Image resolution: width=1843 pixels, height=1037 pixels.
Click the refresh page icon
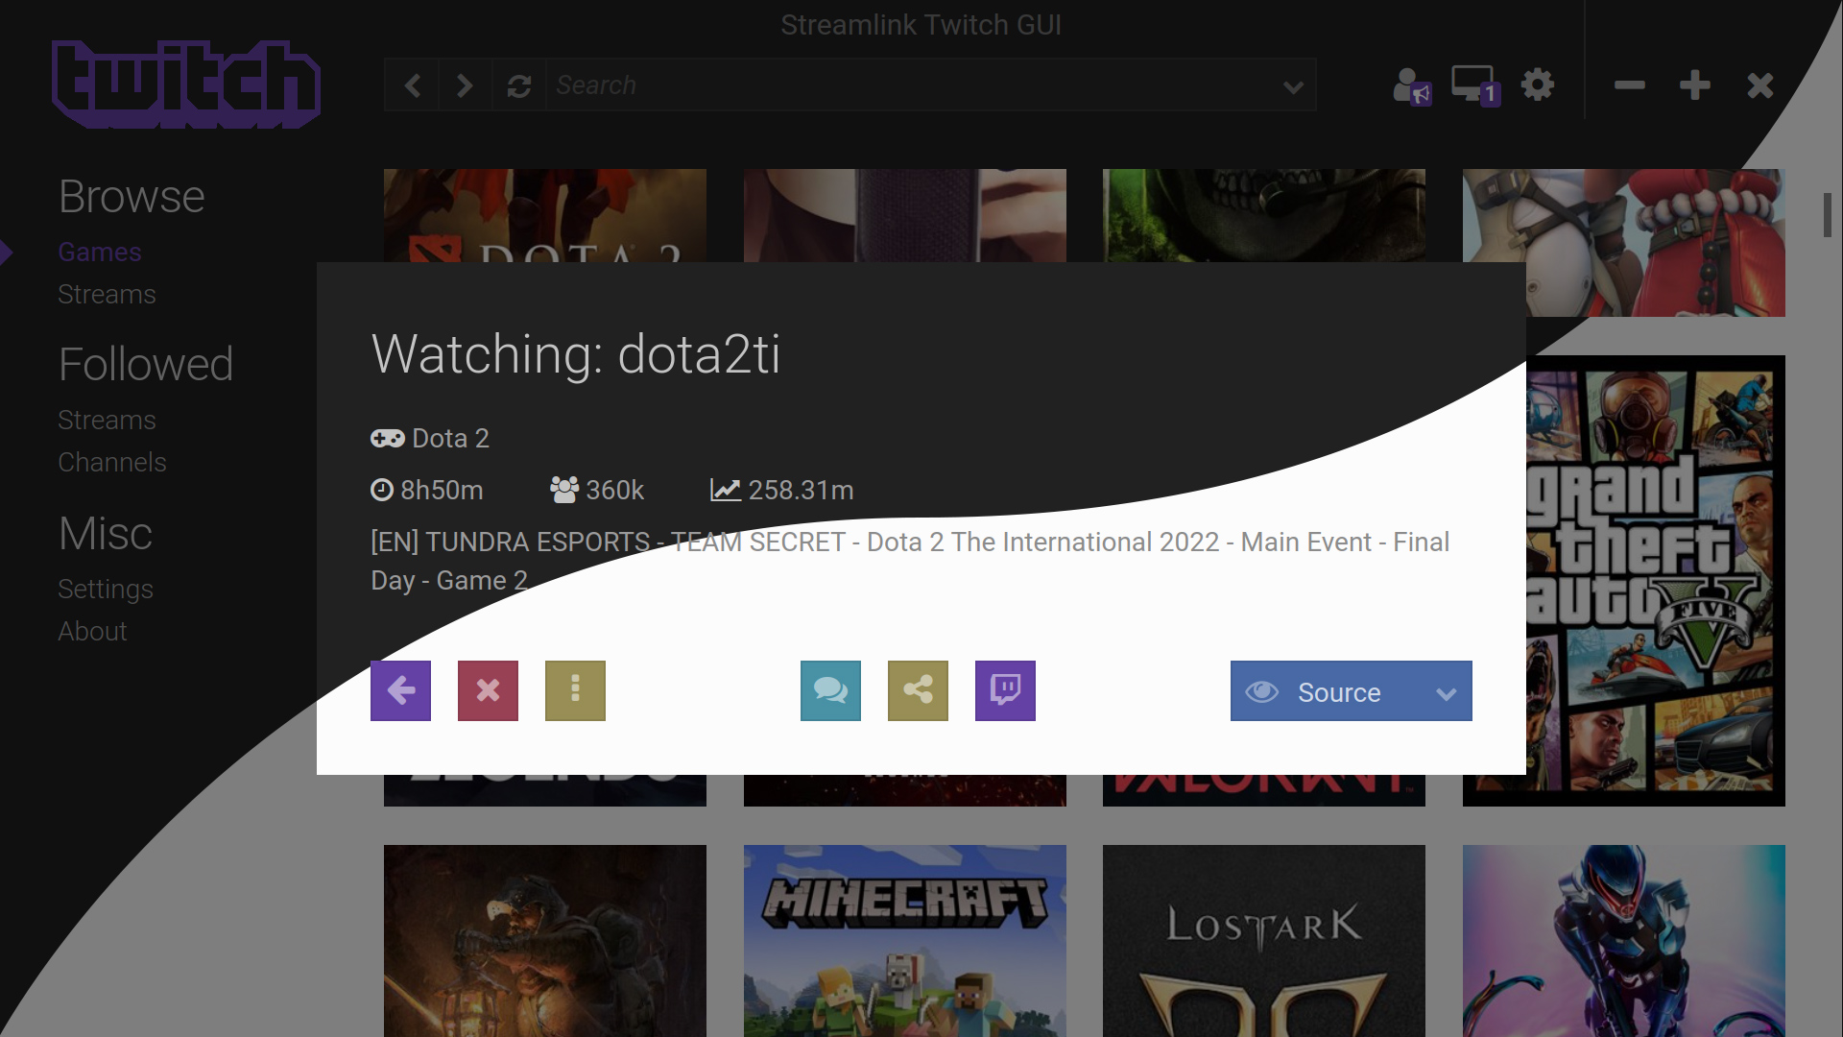519,85
